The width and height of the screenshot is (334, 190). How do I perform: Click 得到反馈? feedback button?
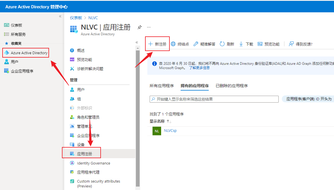pyautogui.click(x=300, y=44)
